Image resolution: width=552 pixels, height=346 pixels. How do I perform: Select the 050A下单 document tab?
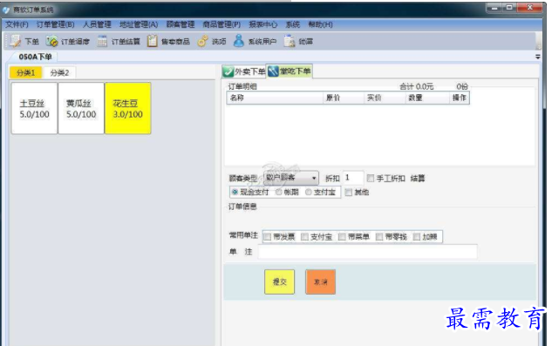pos(35,57)
